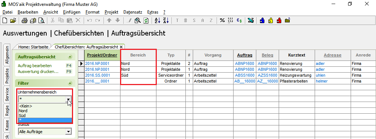Click the Cut scissors icon
376x139 pixels.
coord(53,21)
